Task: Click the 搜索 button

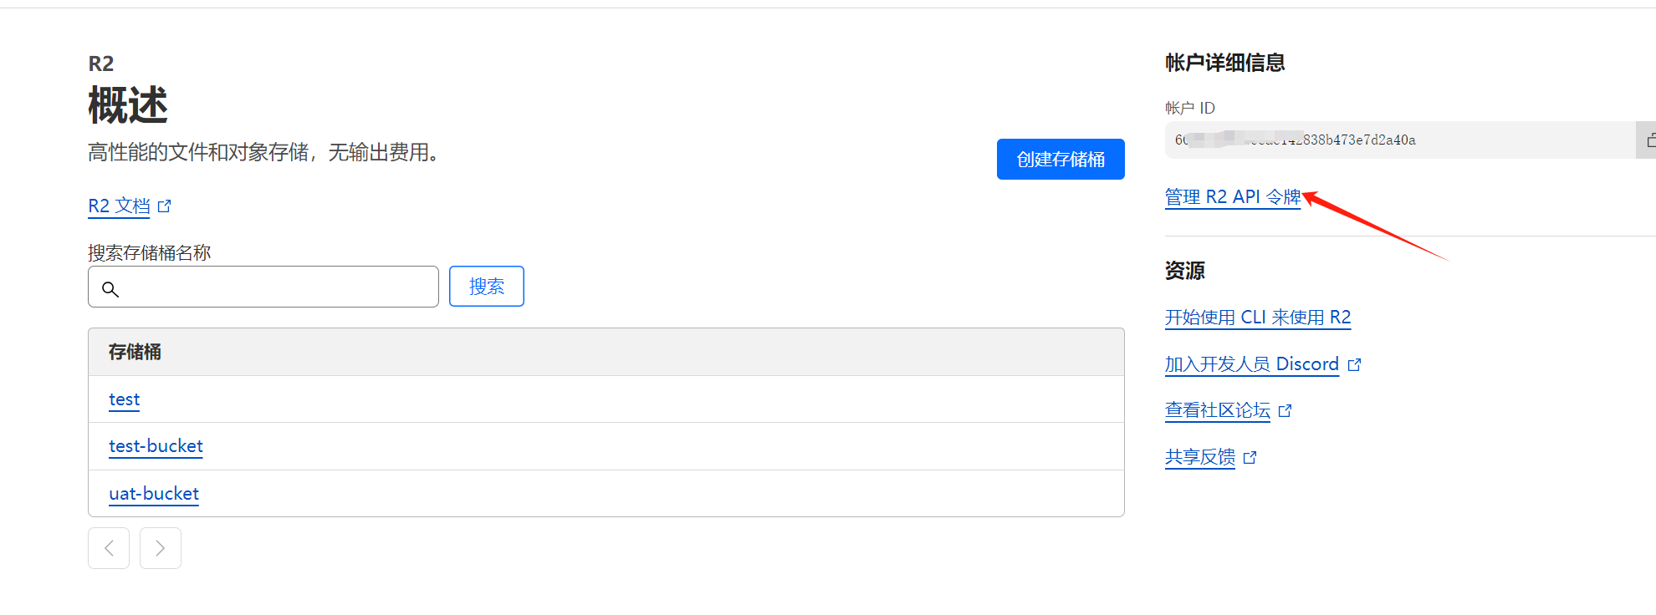Action: (487, 287)
